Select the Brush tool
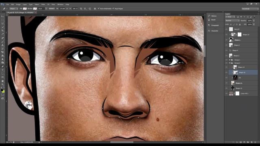This screenshot has width=260, height=146. (x=2, y=41)
